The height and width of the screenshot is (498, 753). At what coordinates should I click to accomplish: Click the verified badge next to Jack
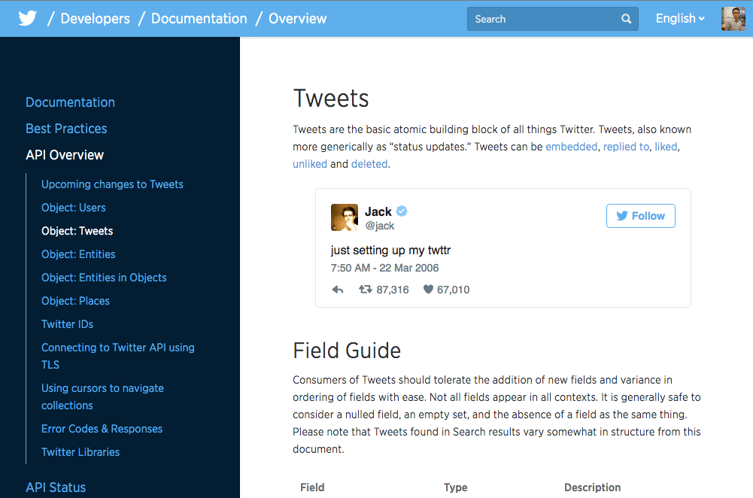point(402,211)
